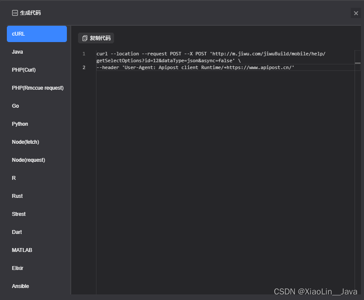Click the copy icon beside 复制代码
364x300 pixels.
tap(85, 38)
